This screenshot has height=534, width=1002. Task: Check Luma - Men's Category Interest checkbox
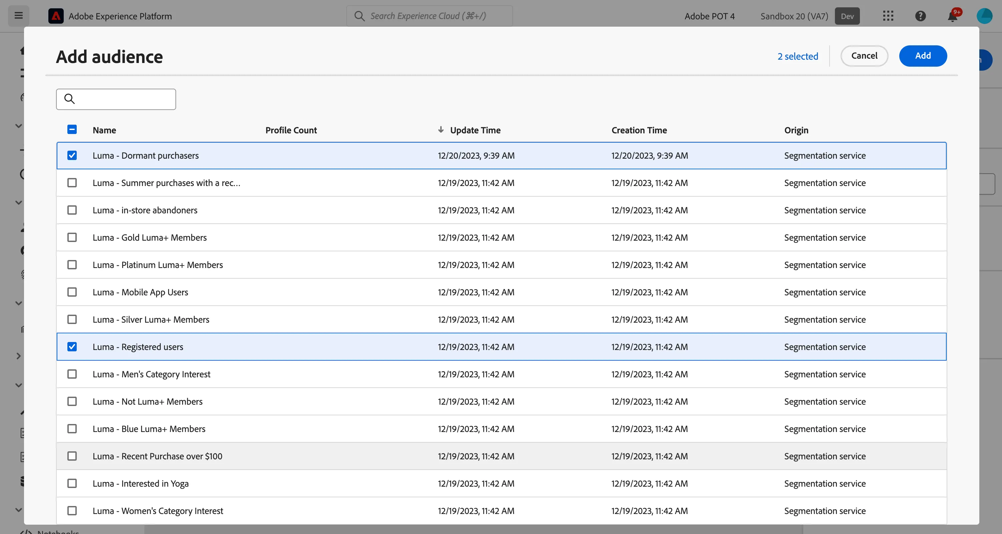point(72,374)
